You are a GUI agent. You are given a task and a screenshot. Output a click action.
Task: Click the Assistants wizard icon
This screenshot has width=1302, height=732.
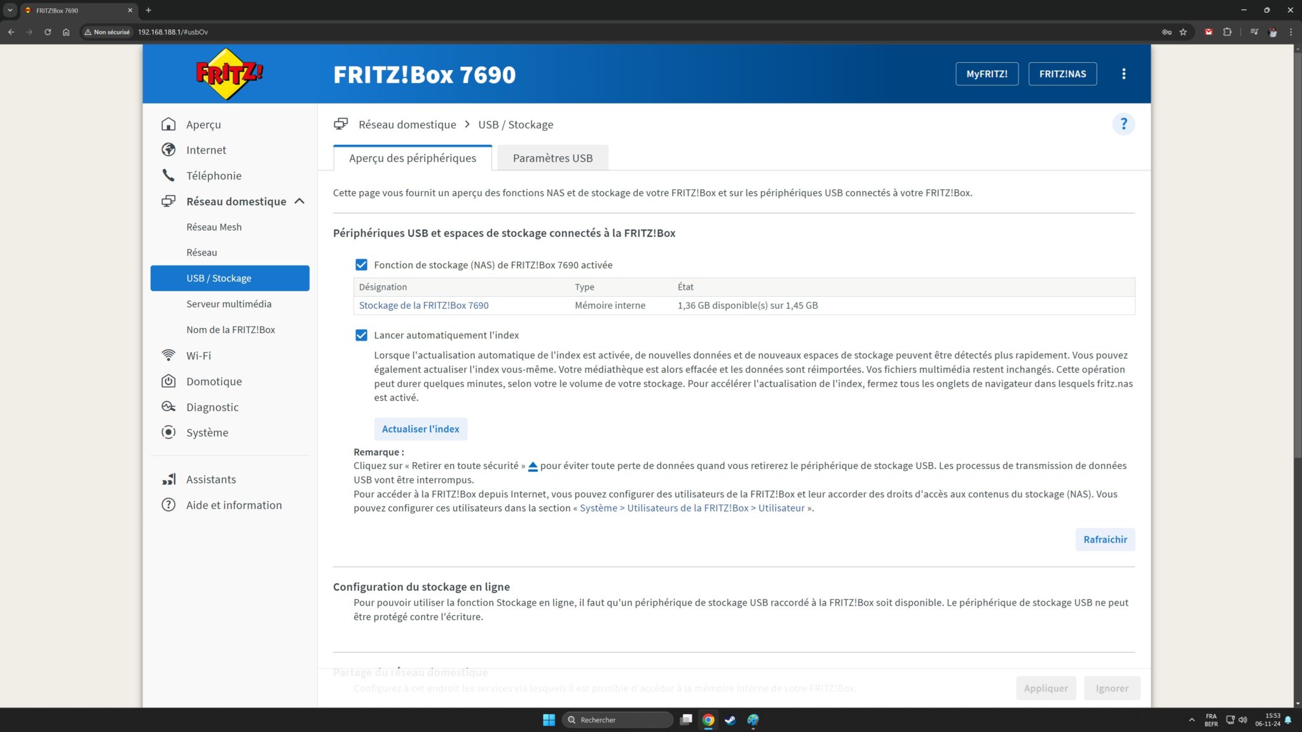coord(168,479)
